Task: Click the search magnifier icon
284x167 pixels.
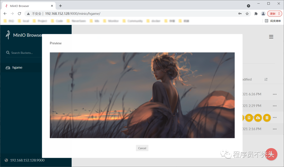Action: click(8, 53)
